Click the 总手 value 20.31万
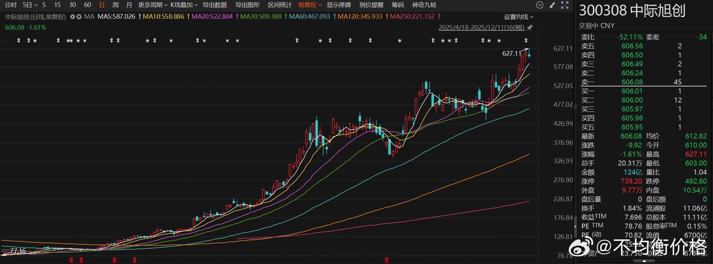Screen dimensions: 713x264 click(630, 163)
